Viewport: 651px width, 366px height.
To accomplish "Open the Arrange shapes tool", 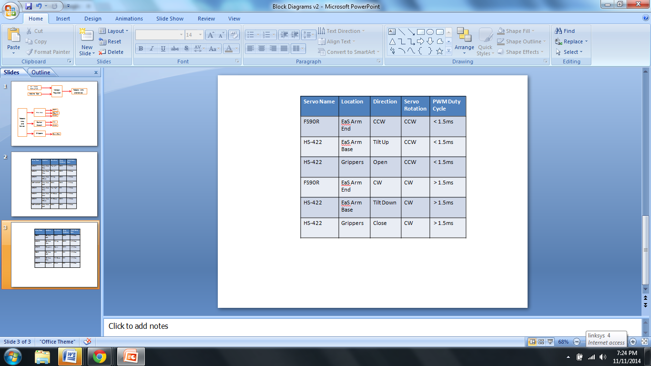I will point(464,39).
